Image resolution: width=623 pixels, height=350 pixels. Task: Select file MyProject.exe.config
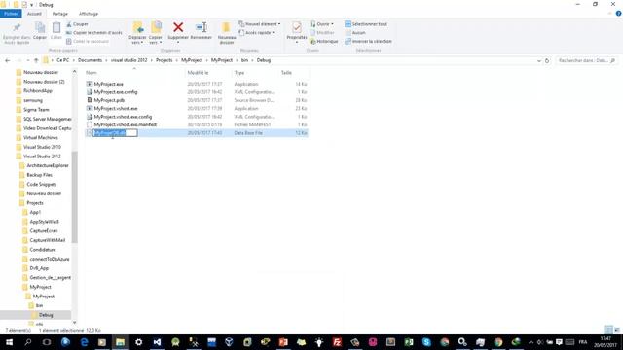click(116, 92)
